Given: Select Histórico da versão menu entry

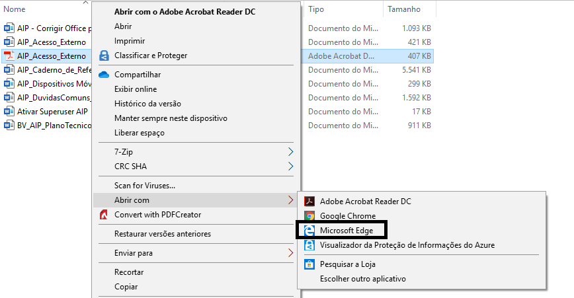Looking at the screenshot, I should tap(147, 104).
